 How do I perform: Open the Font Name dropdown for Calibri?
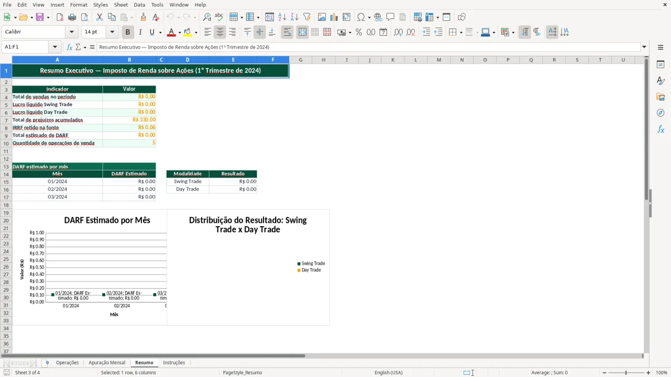(71, 32)
